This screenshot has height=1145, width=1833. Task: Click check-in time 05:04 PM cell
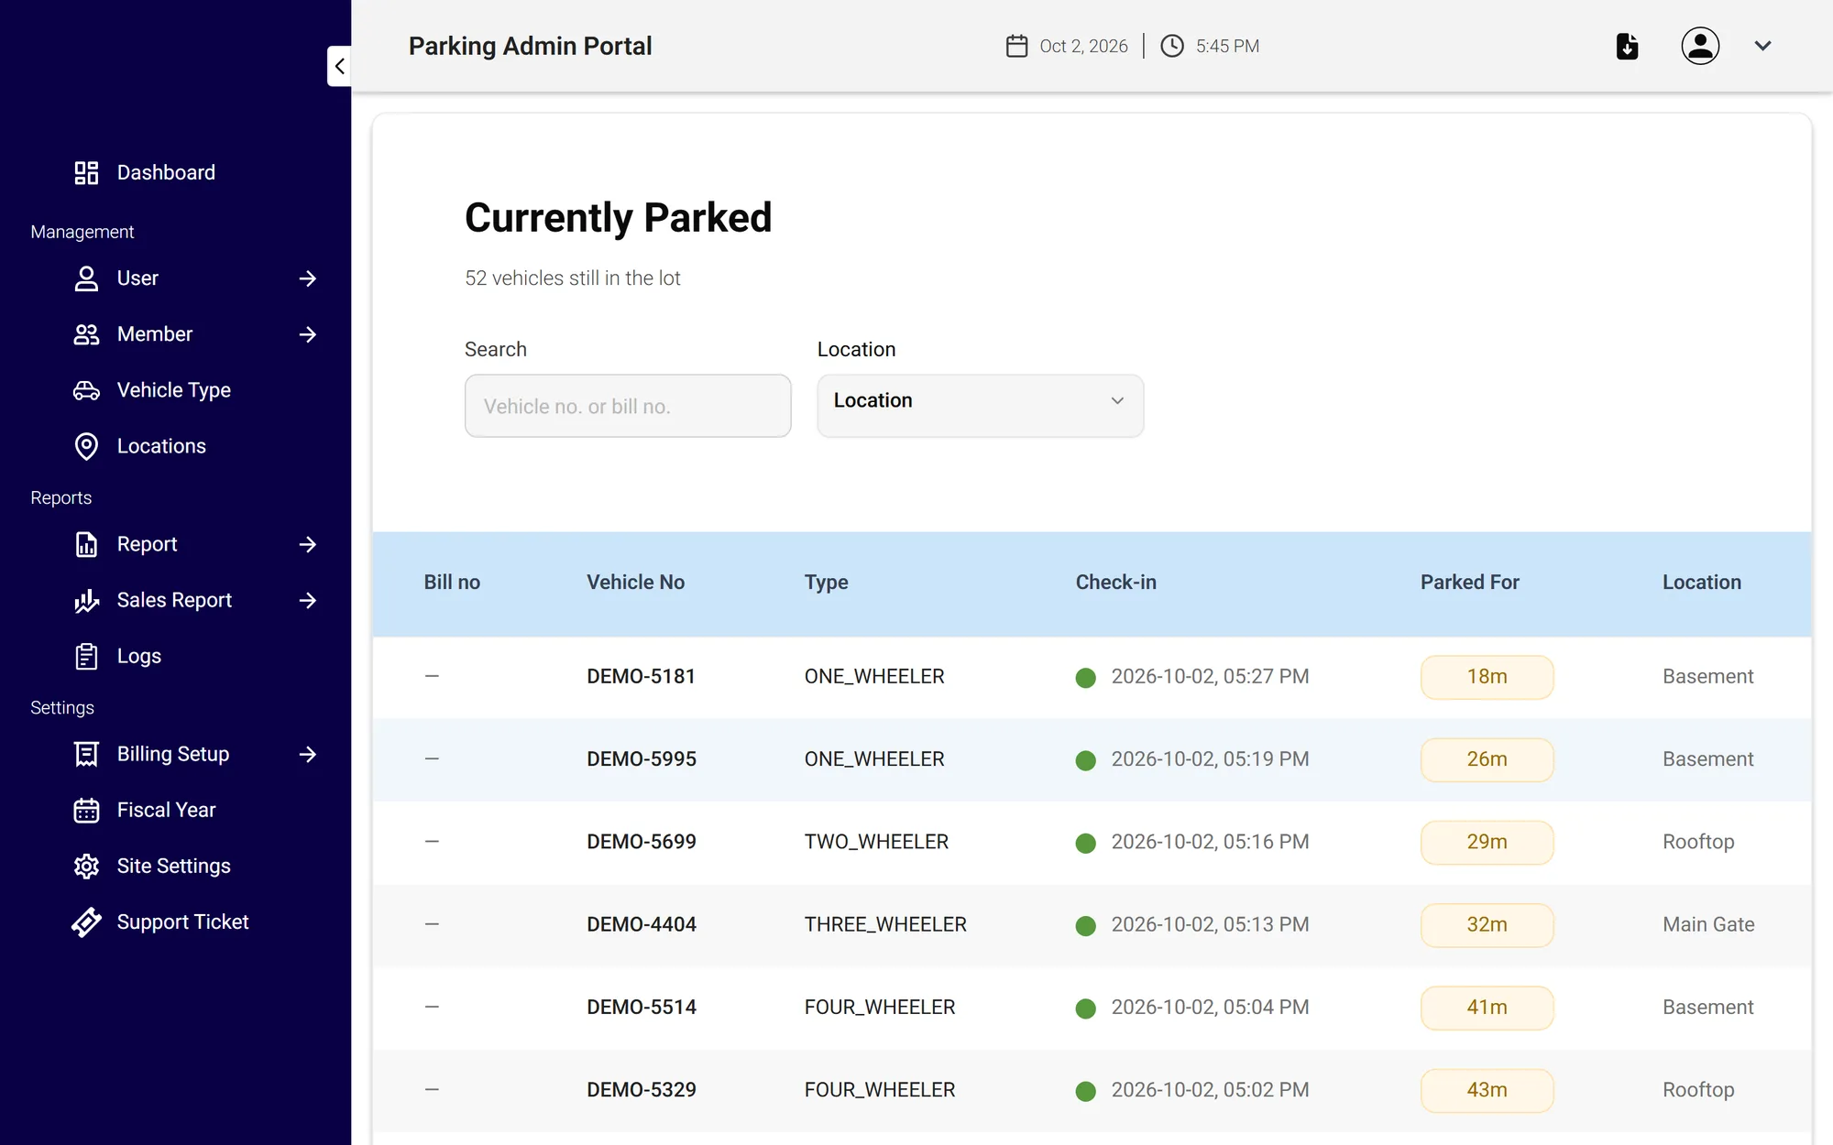click(1210, 1008)
